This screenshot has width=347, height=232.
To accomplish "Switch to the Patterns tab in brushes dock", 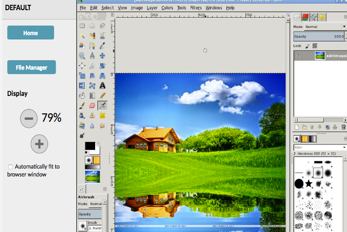I will click(x=305, y=139).
